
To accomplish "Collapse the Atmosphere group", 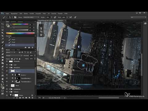I will coord(10,68).
